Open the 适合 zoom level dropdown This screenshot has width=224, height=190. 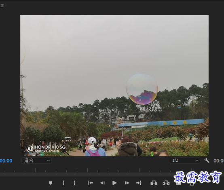point(36,160)
